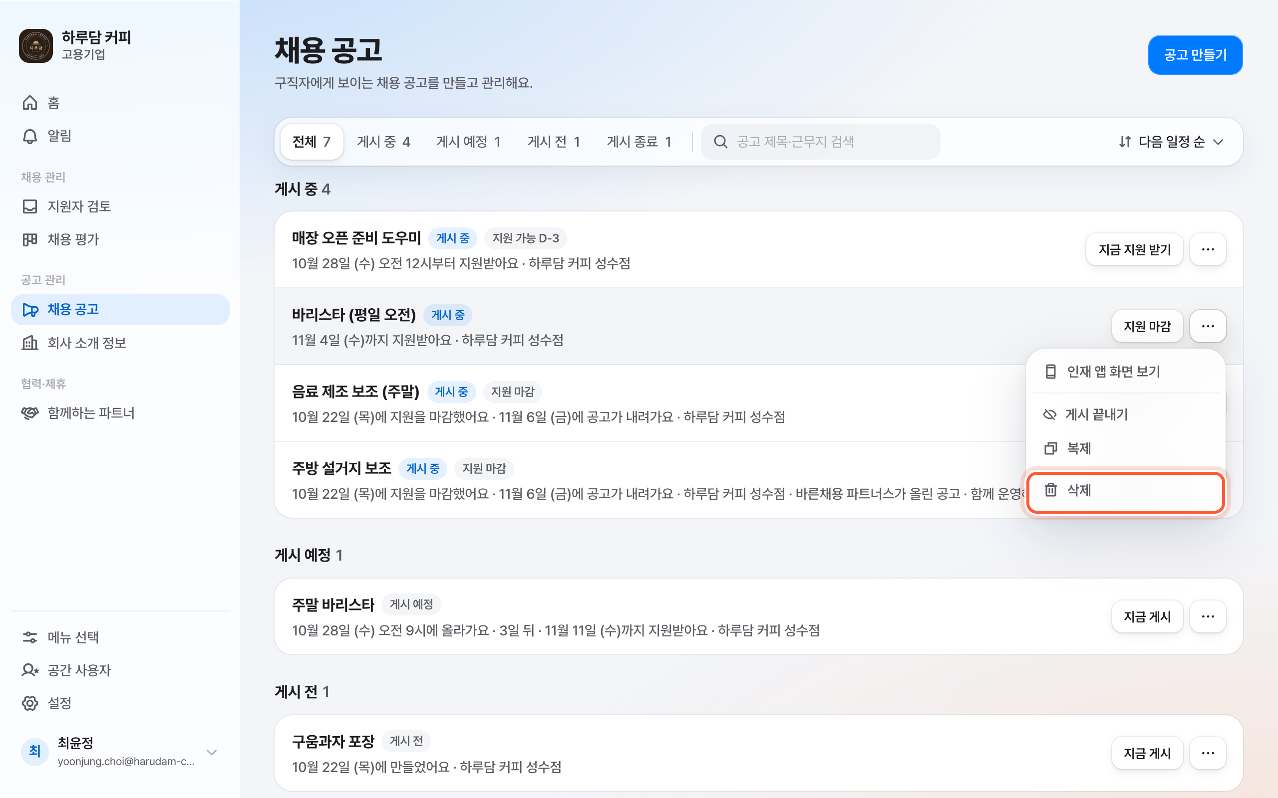The width and height of the screenshot is (1278, 798).
Task: Click 지원 마감 for 바리스타 (평일 오전)
Action: [x=1147, y=326]
